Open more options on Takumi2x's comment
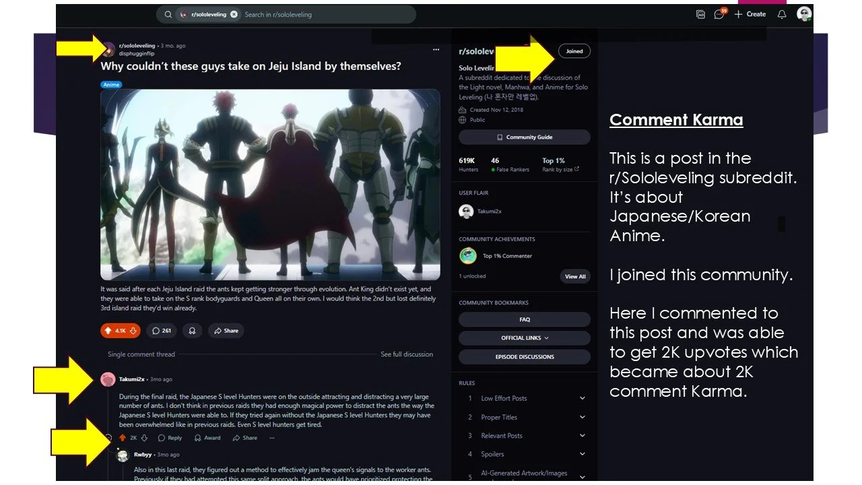The image size is (862, 485). (x=272, y=438)
